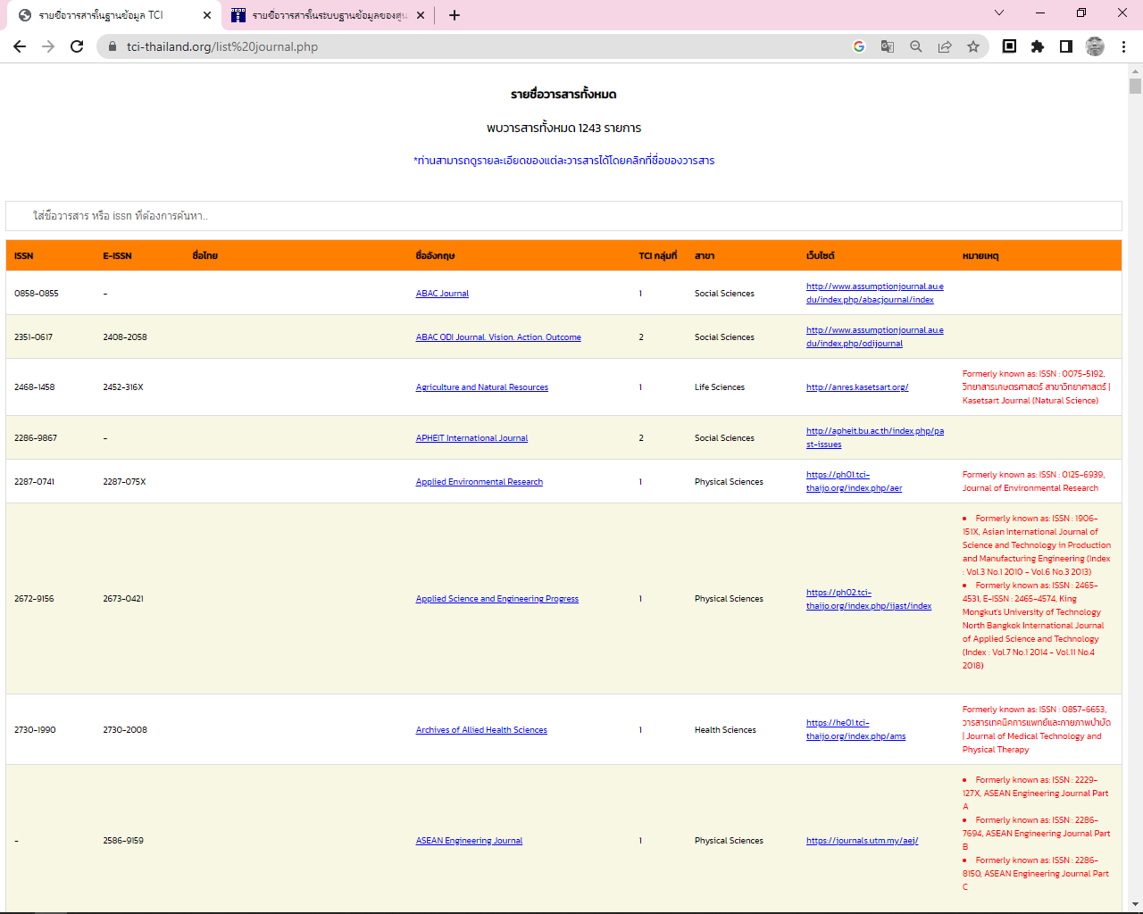Screen dimensions: 1143x914
Task: Visit the anres.kasetsart.org website link
Action: pyautogui.click(x=856, y=387)
